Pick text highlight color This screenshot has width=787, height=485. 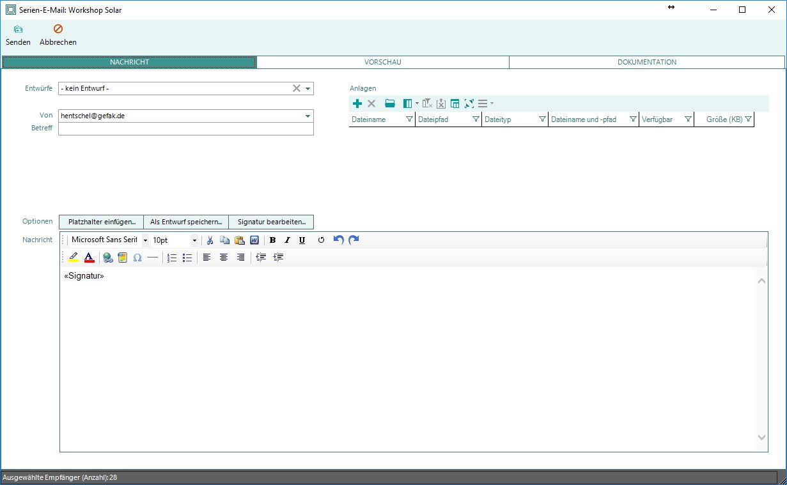pyautogui.click(x=73, y=258)
